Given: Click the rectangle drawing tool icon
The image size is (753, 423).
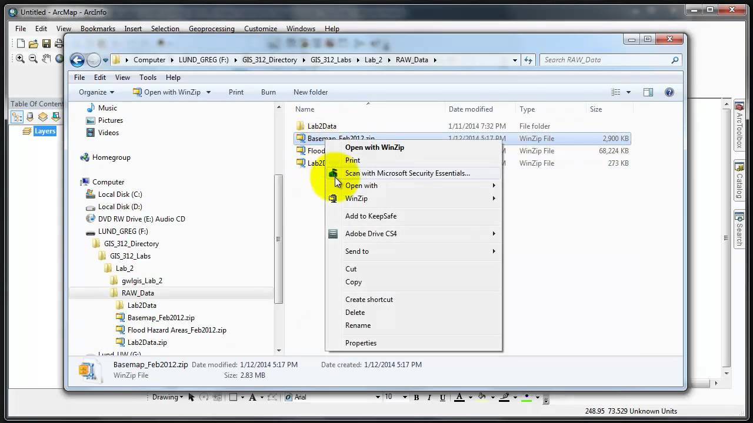Looking at the screenshot, I should pyautogui.click(x=233, y=397).
